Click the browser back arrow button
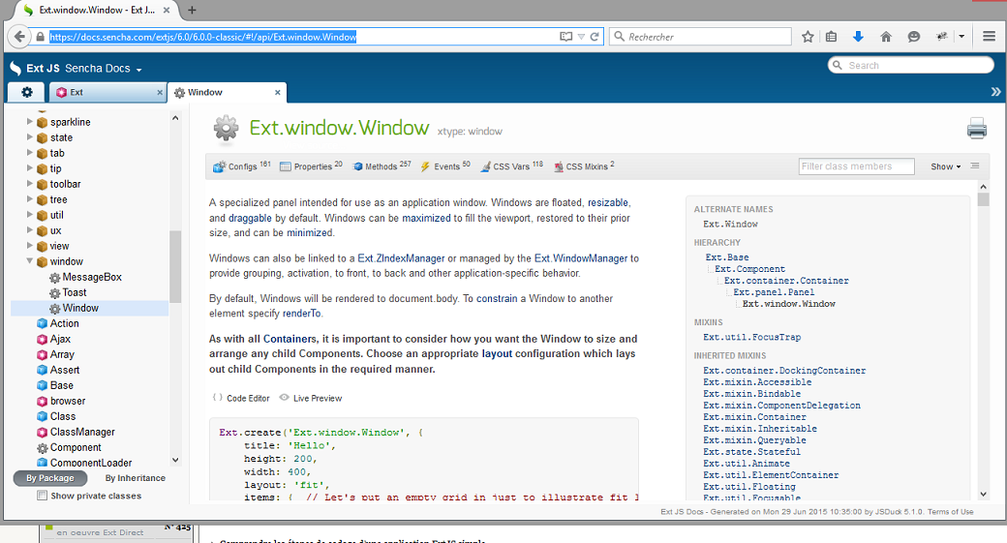 point(19,37)
